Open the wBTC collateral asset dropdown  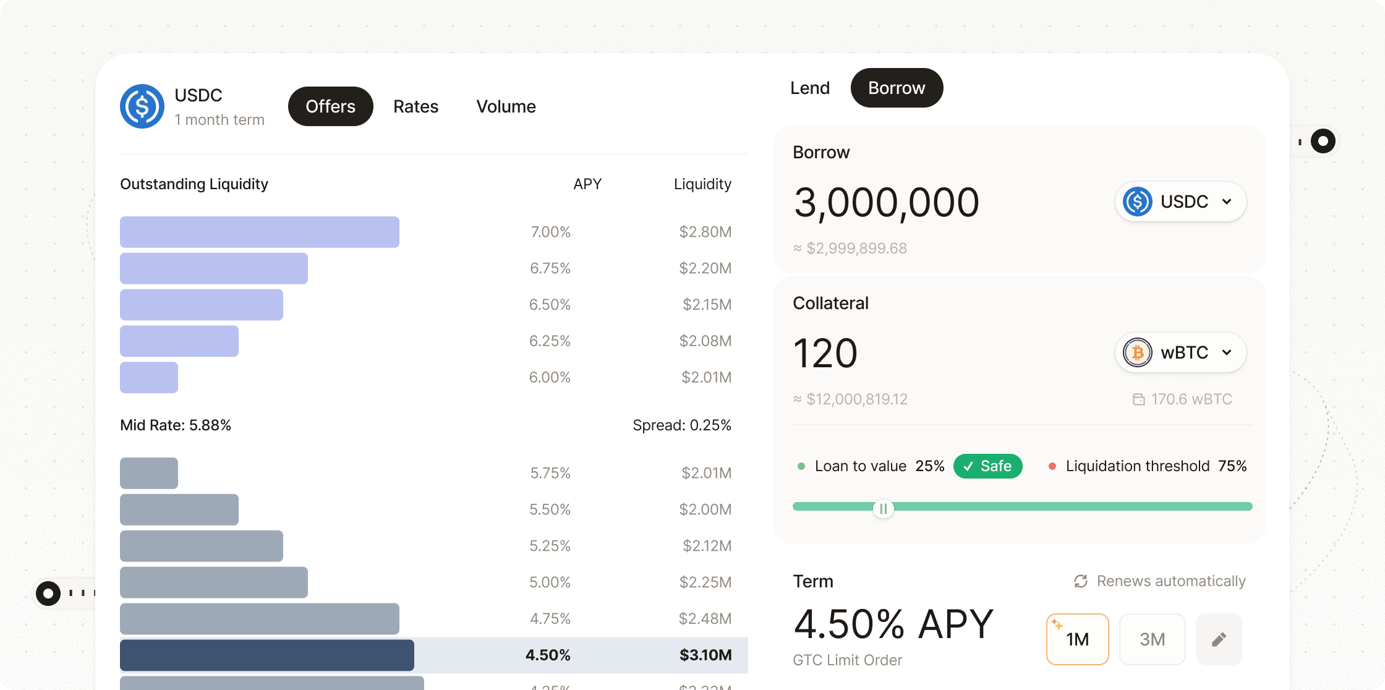point(1180,352)
